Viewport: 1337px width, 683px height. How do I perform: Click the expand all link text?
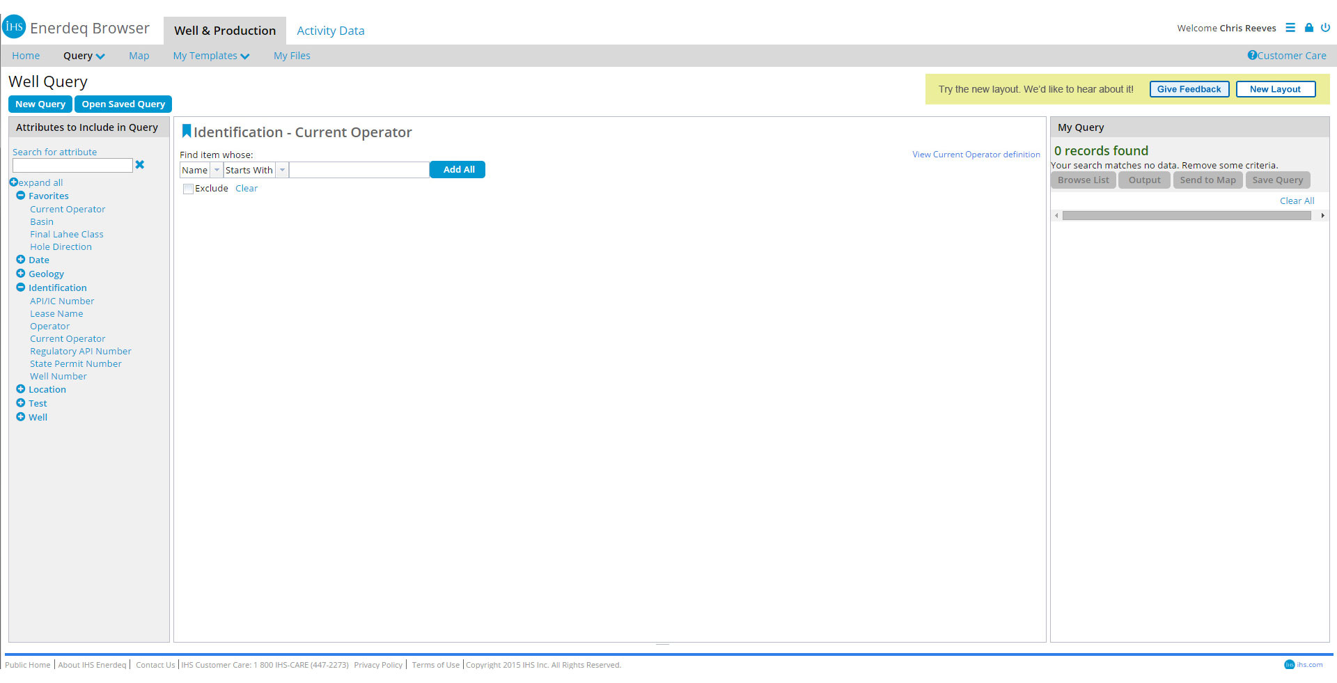point(40,182)
